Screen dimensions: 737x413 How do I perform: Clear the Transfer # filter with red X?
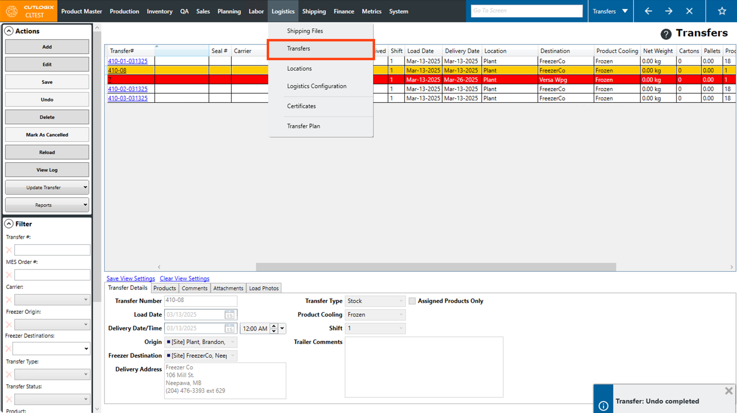pyautogui.click(x=9, y=250)
